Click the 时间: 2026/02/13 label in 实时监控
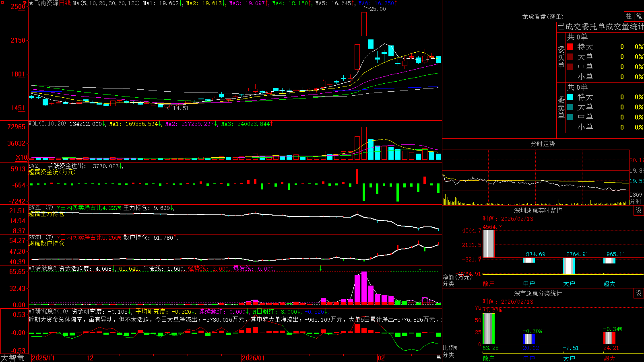 508,219
